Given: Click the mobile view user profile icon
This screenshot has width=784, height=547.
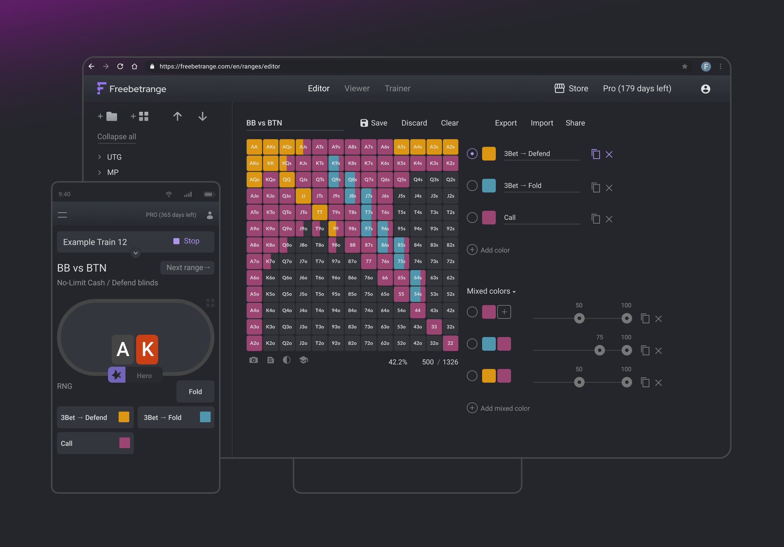Looking at the screenshot, I should (x=210, y=215).
